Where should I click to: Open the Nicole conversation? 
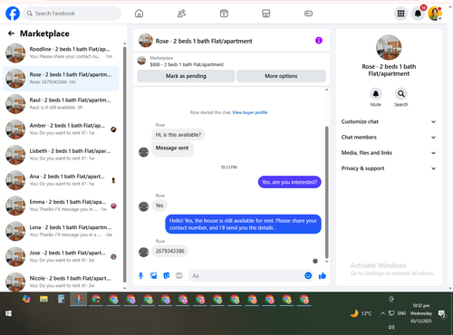pyautogui.click(x=61, y=282)
